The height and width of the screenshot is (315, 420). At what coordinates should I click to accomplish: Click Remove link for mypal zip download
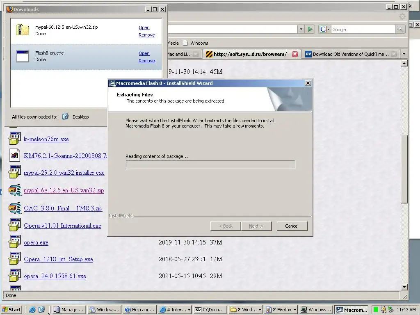coord(147,35)
